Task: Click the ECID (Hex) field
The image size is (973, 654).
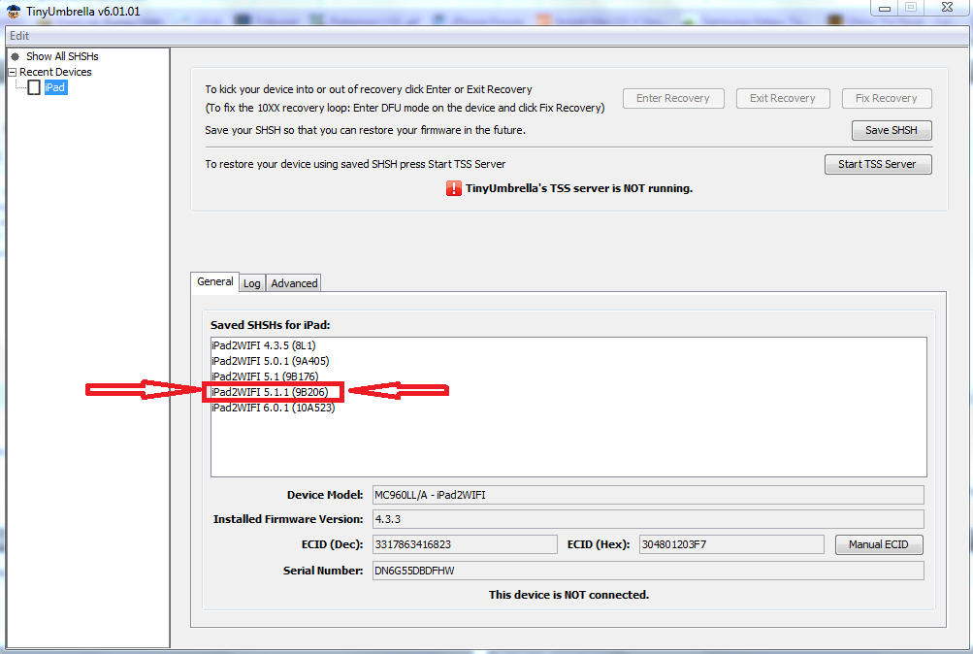Action: point(731,544)
